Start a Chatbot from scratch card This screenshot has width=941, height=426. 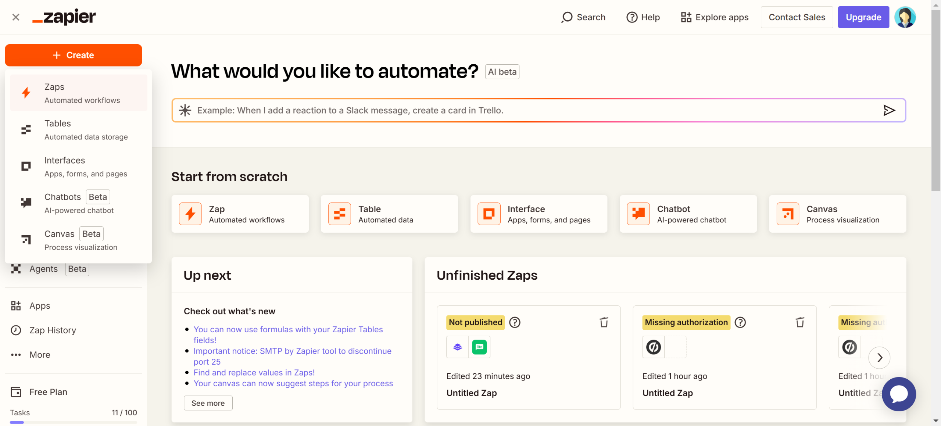click(688, 214)
